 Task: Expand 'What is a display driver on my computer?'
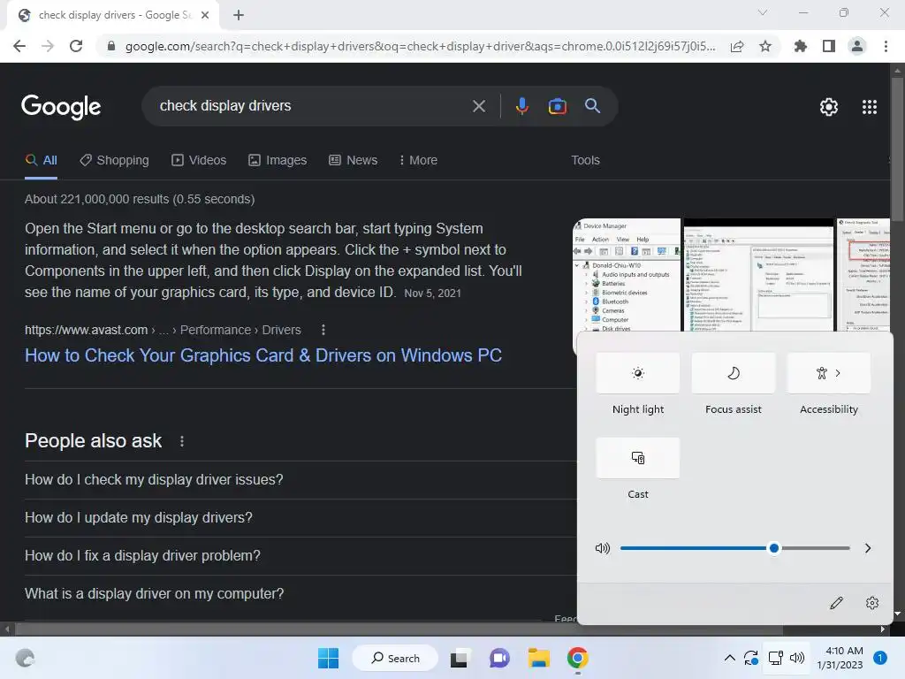pyautogui.click(x=299, y=594)
